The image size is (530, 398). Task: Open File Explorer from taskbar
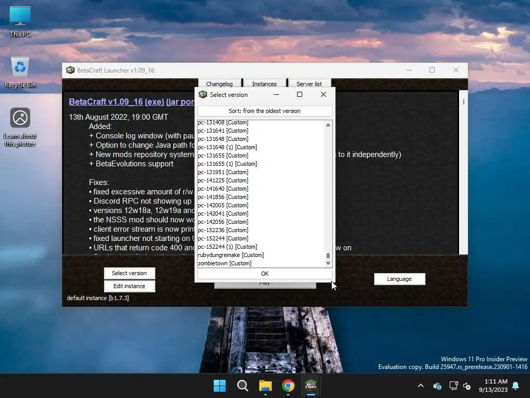pyautogui.click(x=266, y=386)
